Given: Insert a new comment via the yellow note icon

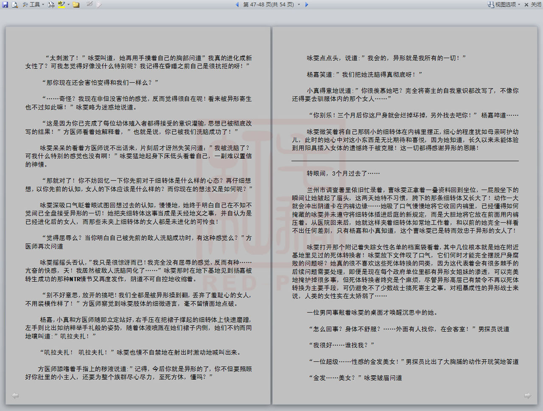Looking at the screenshot, I should (76, 5).
